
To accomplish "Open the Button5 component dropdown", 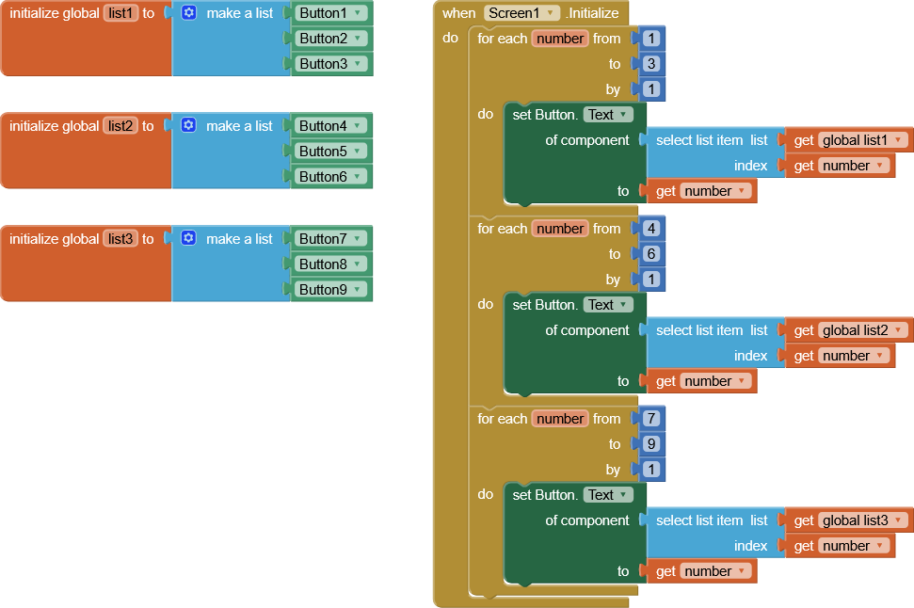I will 359,152.
